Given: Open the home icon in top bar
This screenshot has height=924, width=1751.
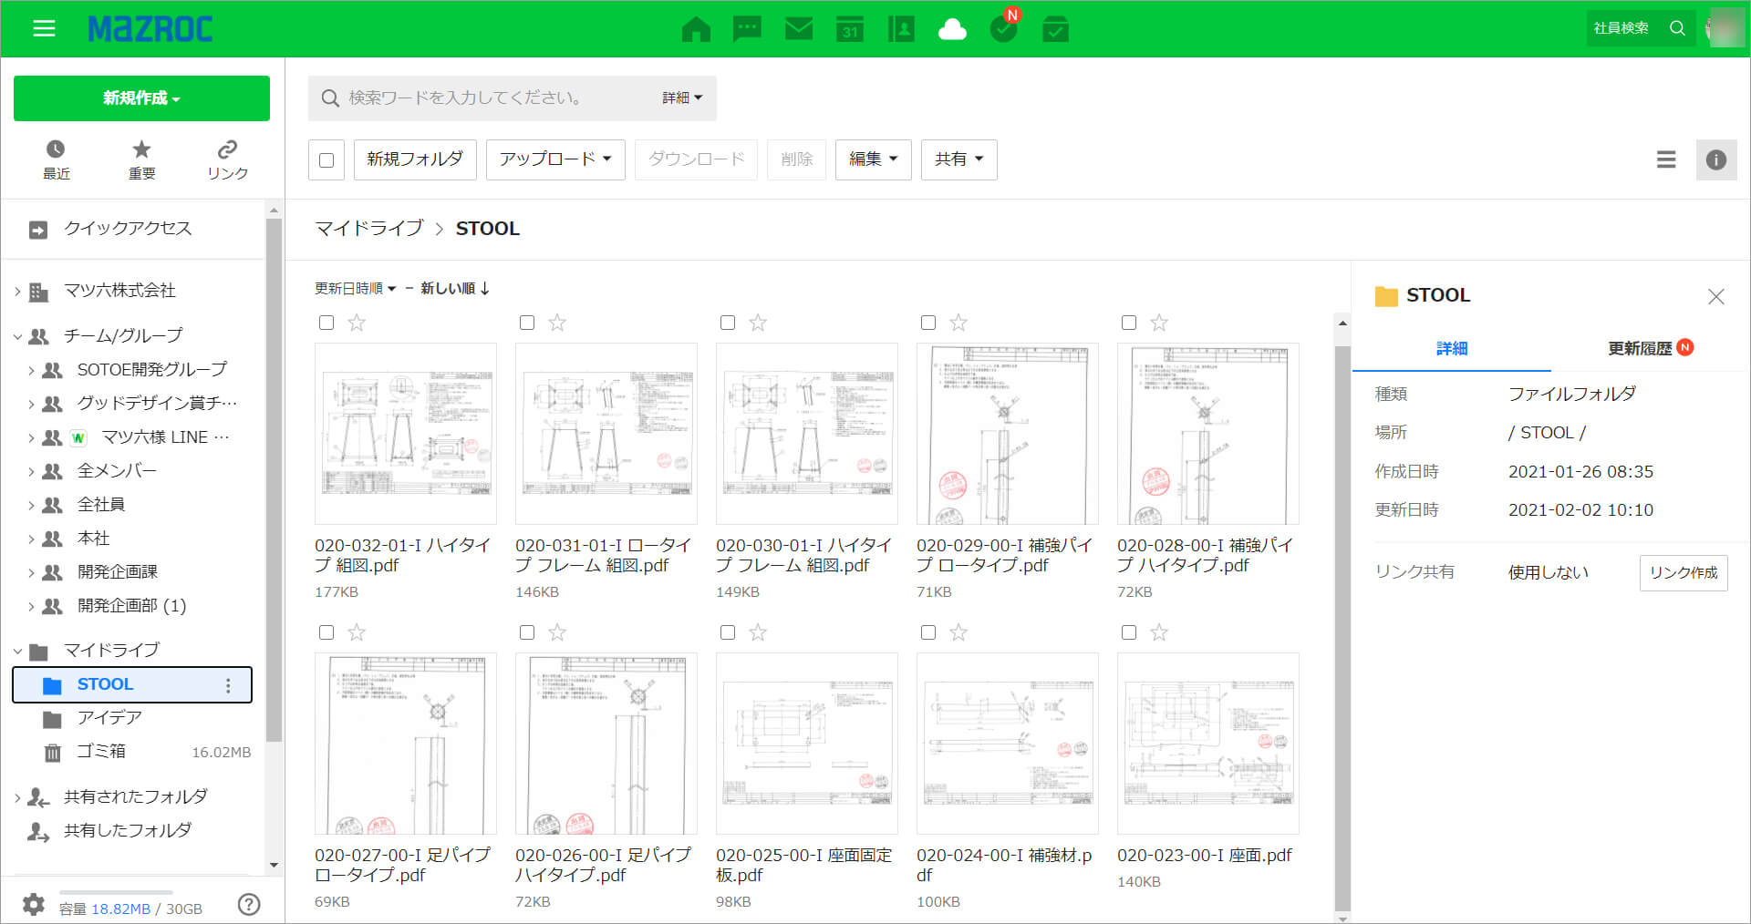Looking at the screenshot, I should tap(696, 29).
